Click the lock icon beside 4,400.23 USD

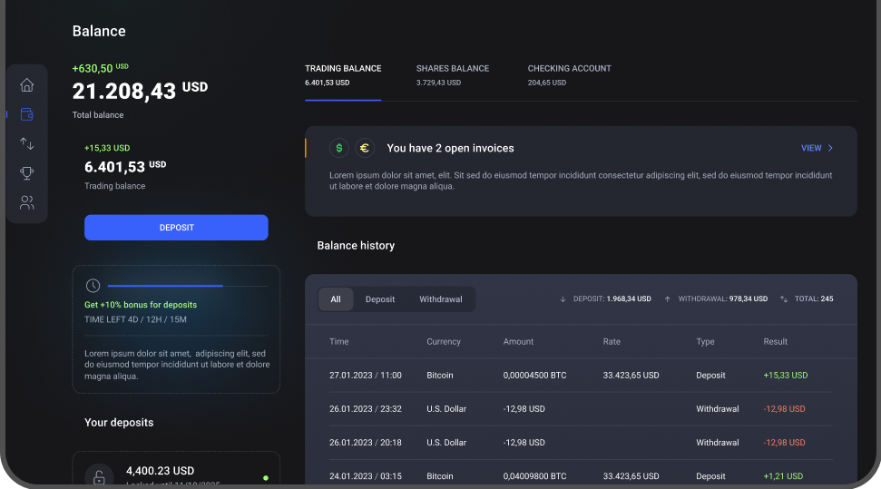click(99, 476)
